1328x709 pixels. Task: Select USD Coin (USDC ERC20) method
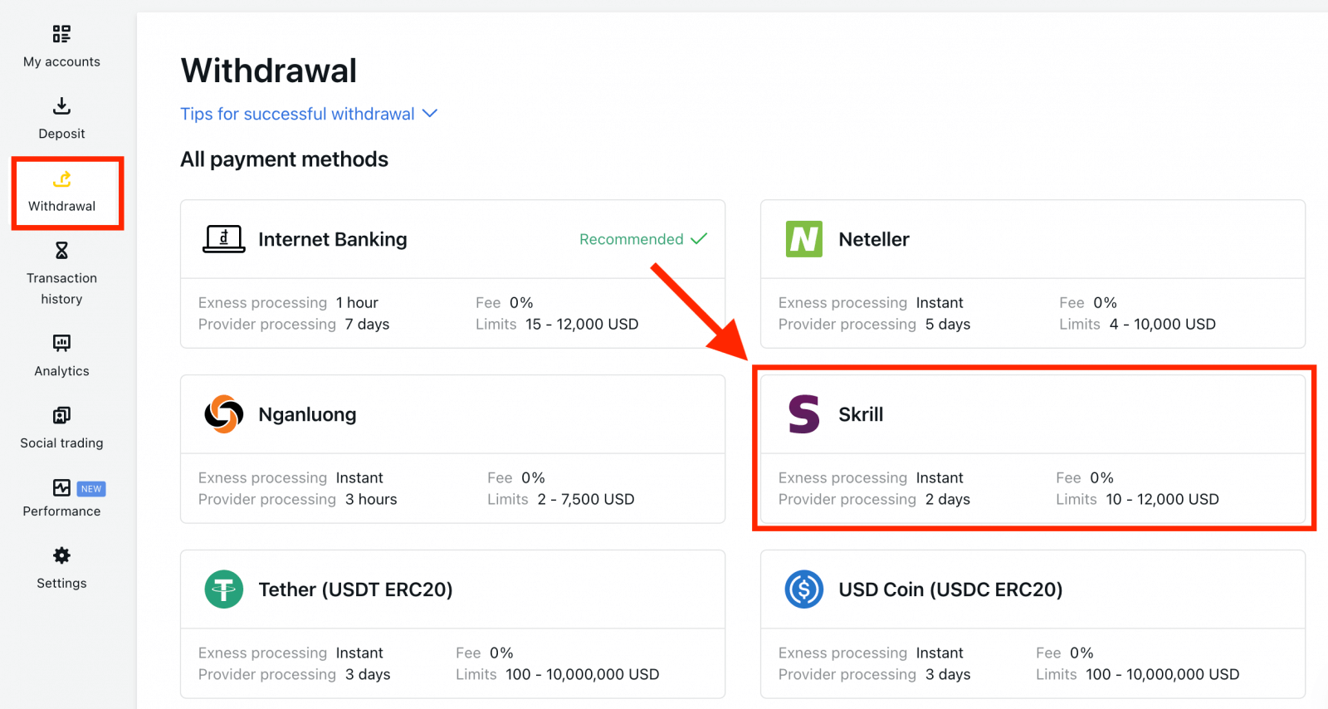click(1033, 624)
